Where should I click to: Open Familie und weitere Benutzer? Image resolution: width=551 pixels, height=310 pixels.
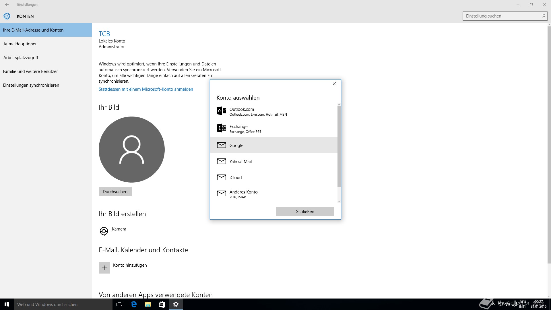pyautogui.click(x=46, y=71)
